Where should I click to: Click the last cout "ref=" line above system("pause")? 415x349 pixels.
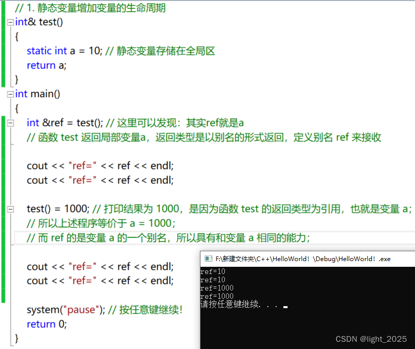100,281
